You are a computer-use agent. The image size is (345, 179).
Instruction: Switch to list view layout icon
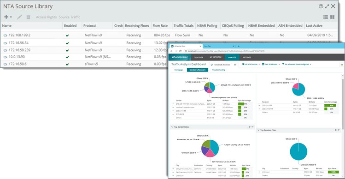pos(326,17)
